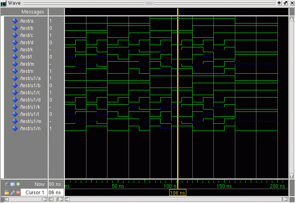The image size is (295, 203).
Task: Click the Cursor 1 name field
Action: pos(34,193)
